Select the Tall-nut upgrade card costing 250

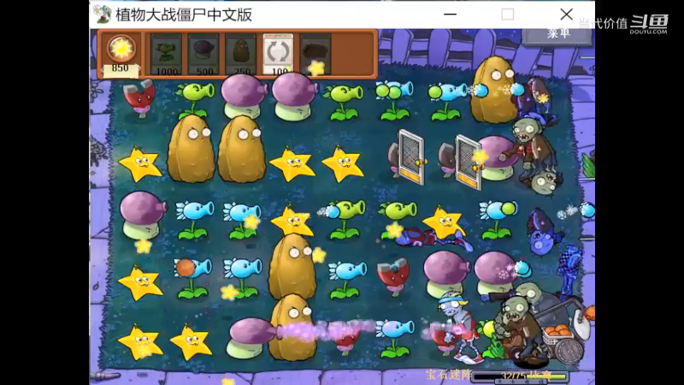tap(241, 54)
